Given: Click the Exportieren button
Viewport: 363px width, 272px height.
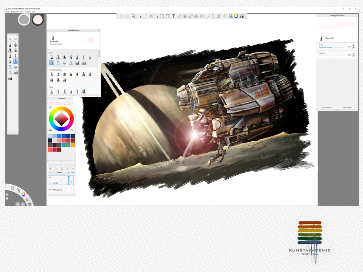Looking at the screenshot, I should 347,107.
